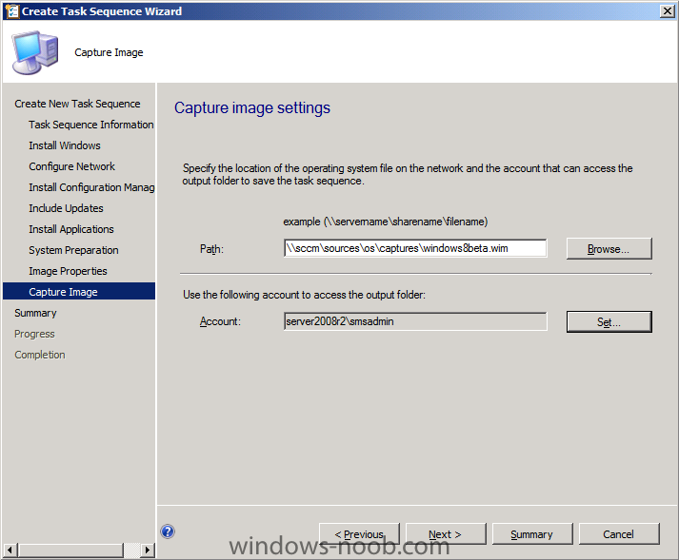Select Install Applications step
679x560 pixels.
[x=71, y=229]
